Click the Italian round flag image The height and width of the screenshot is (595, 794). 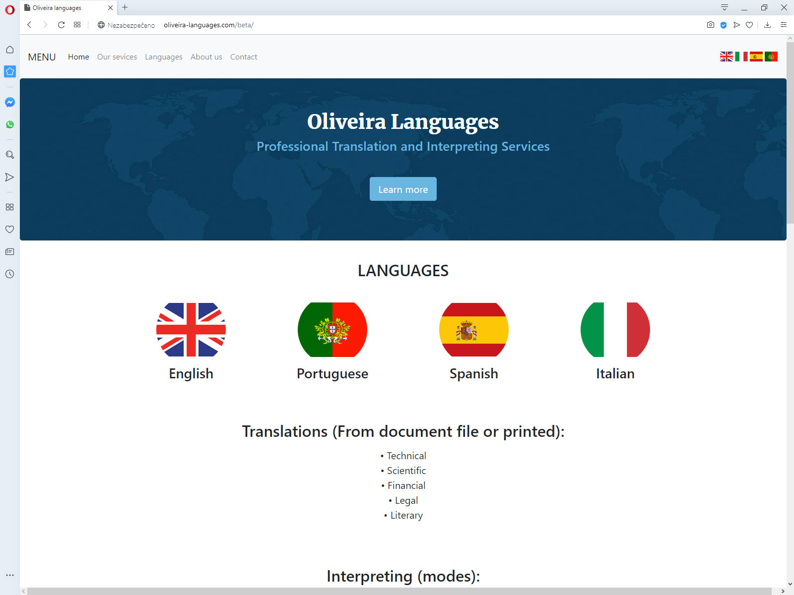pos(615,330)
